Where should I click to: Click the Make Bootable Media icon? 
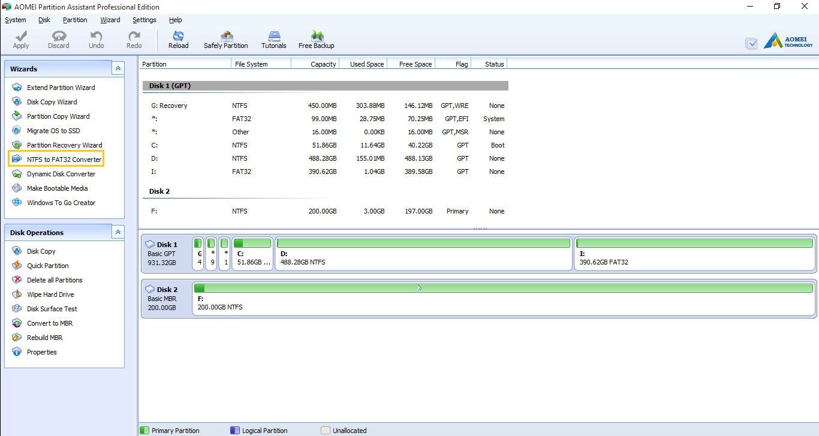point(17,188)
